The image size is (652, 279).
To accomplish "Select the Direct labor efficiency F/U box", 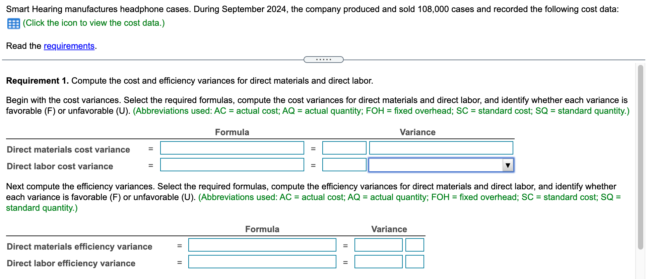I will tap(415, 262).
